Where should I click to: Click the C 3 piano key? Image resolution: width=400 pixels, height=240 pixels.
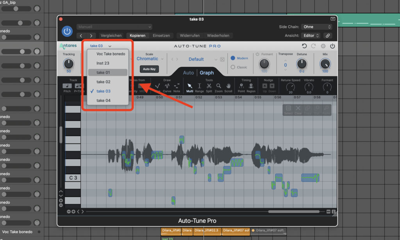coord(73,178)
